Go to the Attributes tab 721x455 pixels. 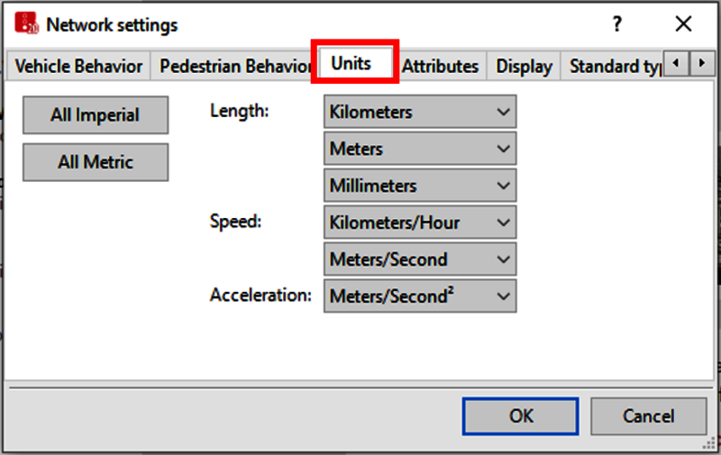[x=440, y=66]
